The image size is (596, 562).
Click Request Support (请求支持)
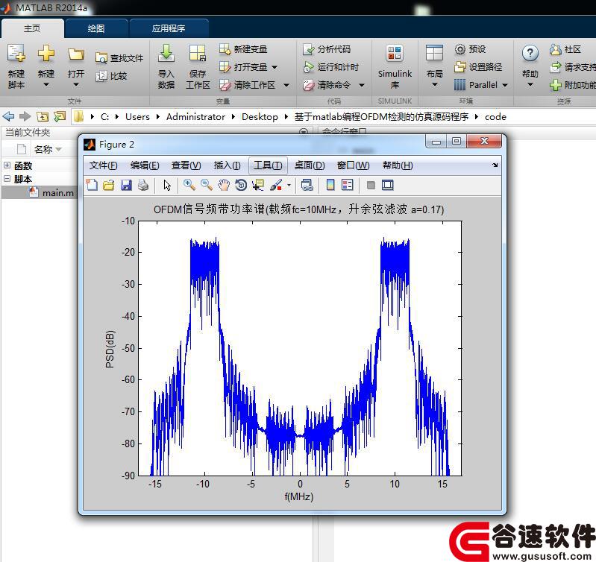[572, 67]
